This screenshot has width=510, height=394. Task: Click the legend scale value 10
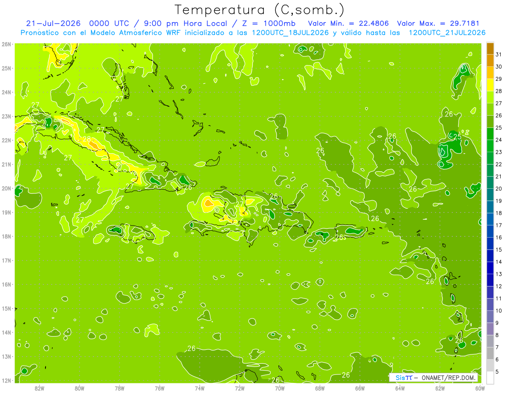click(499, 311)
